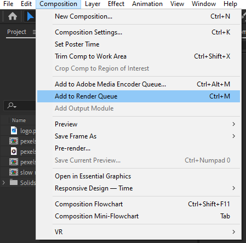
Task: Click the slow composition icon in project list
Action: click(14, 172)
